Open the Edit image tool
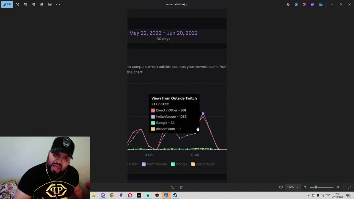 7,4
